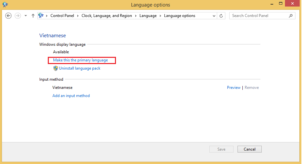Focus the Search Control Panel field
The width and height of the screenshot is (302, 164).
(x=259, y=16)
